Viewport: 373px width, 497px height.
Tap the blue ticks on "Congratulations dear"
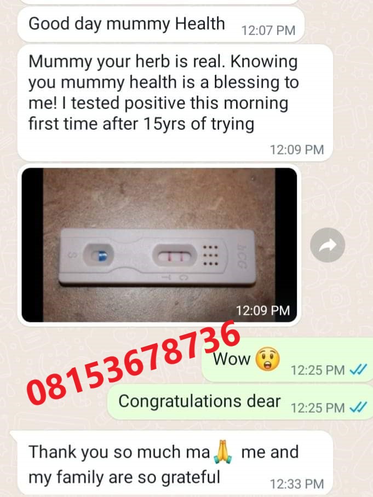pyautogui.click(x=358, y=407)
